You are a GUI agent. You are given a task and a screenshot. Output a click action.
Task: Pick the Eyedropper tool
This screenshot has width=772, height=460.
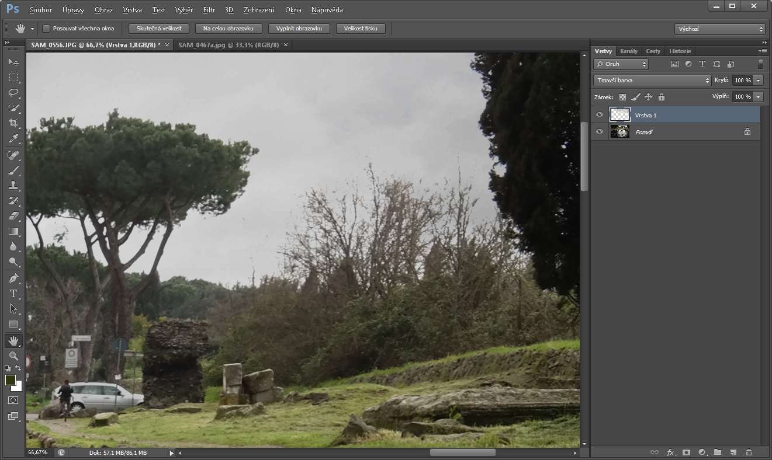point(13,139)
